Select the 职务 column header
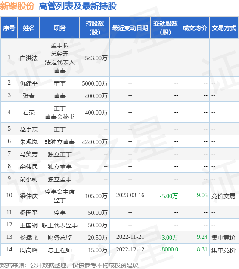The image size is (239, 269). (60, 28)
